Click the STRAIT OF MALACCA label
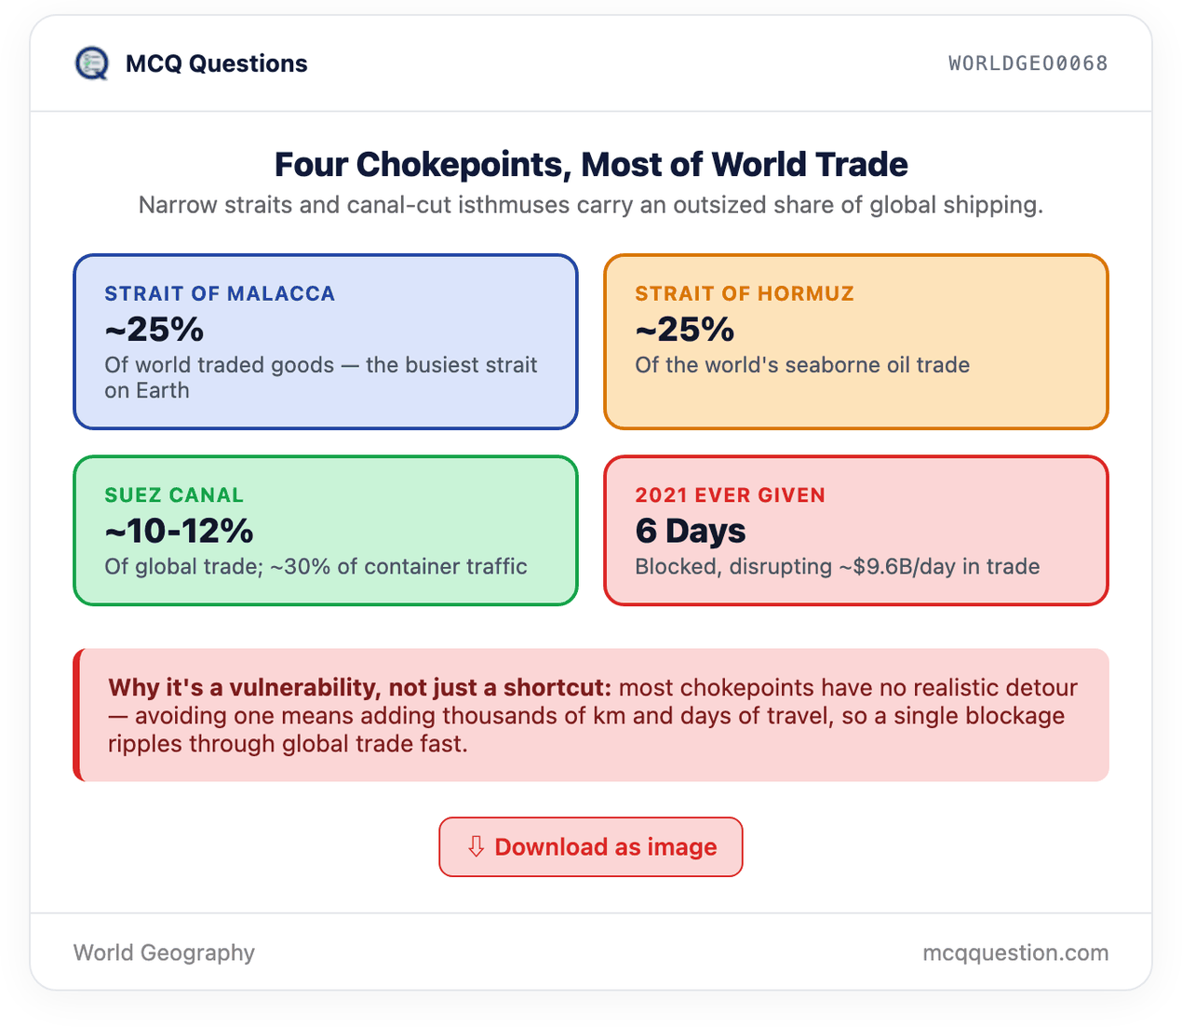Screen dimensions: 1182x1027 (220, 293)
